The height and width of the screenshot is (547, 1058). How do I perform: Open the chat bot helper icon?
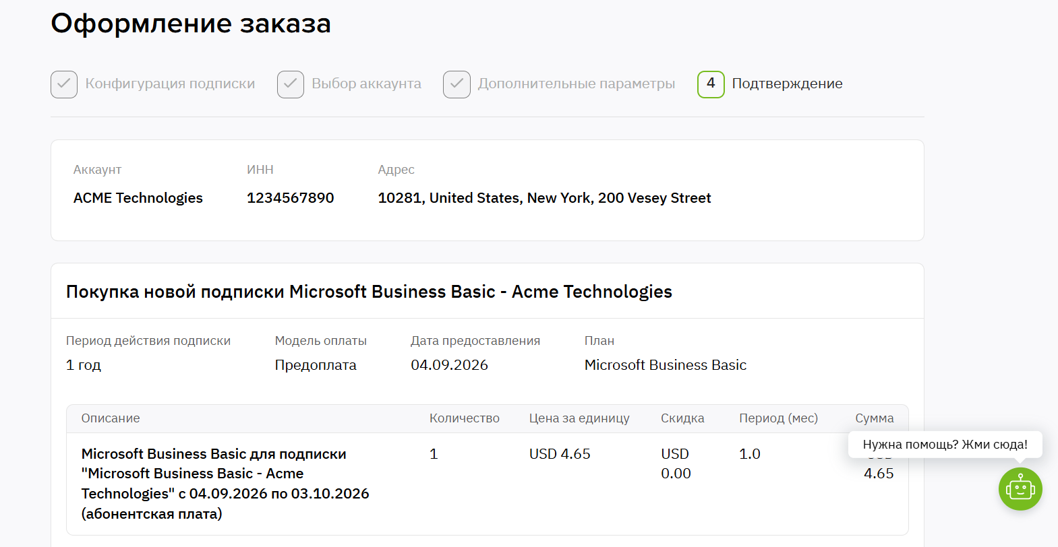coord(1020,489)
